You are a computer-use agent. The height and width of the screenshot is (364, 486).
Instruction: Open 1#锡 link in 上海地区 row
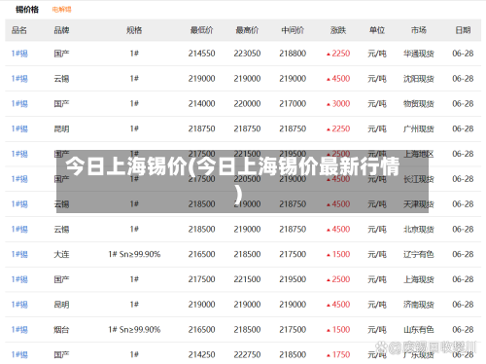point(19,154)
